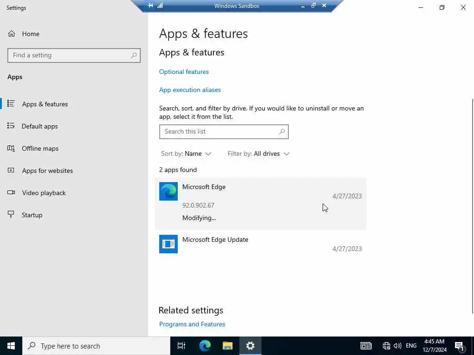474x355 pixels.
Task: Open Optional features link
Action: pyautogui.click(x=184, y=72)
